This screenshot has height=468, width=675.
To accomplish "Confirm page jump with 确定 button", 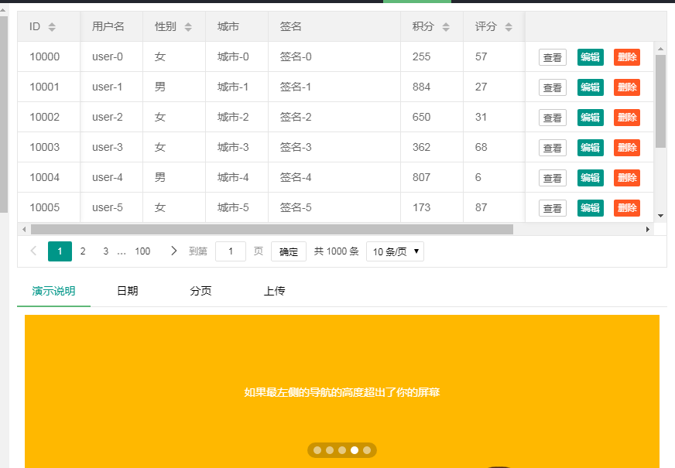I will coord(289,251).
